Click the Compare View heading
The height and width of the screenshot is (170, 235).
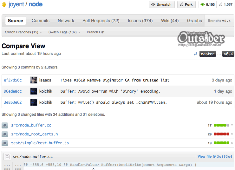(x=23, y=46)
